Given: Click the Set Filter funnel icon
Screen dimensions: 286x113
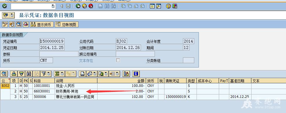Looking at the screenshot, I should (44, 74).
